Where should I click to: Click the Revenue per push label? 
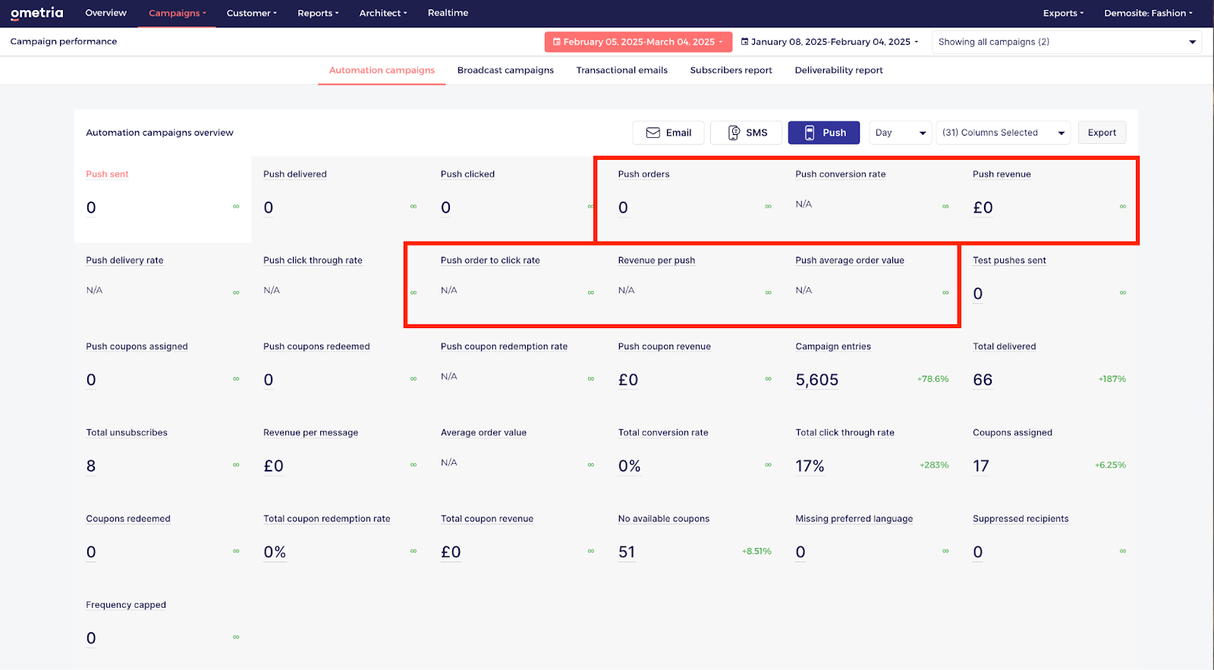656,260
